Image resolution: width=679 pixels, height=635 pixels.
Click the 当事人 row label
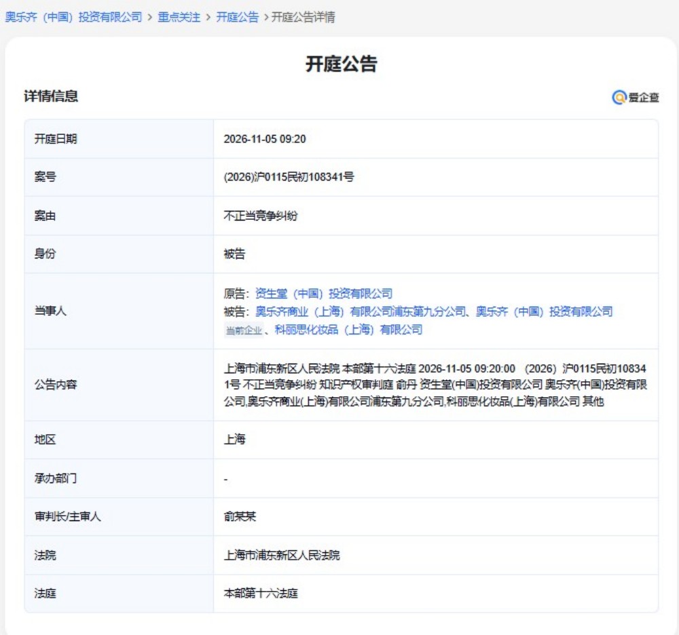coord(50,311)
